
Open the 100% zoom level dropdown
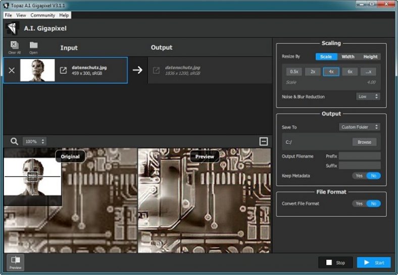35,142
